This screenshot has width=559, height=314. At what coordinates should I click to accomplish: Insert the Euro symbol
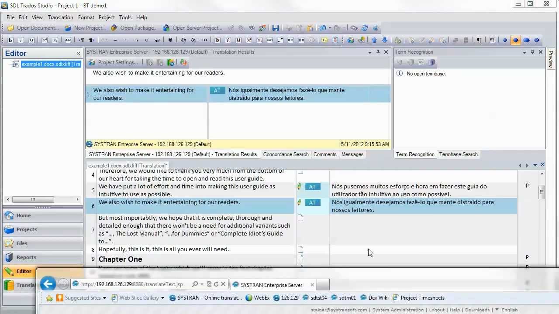pyautogui.click(x=170, y=40)
